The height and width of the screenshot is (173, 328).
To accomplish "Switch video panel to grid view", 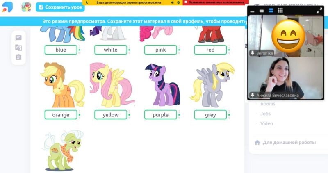I will [280, 11].
